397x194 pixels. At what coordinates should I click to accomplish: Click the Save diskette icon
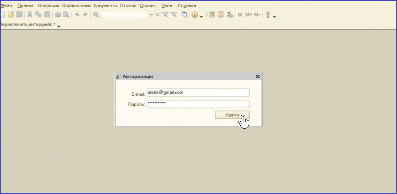click(19, 15)
